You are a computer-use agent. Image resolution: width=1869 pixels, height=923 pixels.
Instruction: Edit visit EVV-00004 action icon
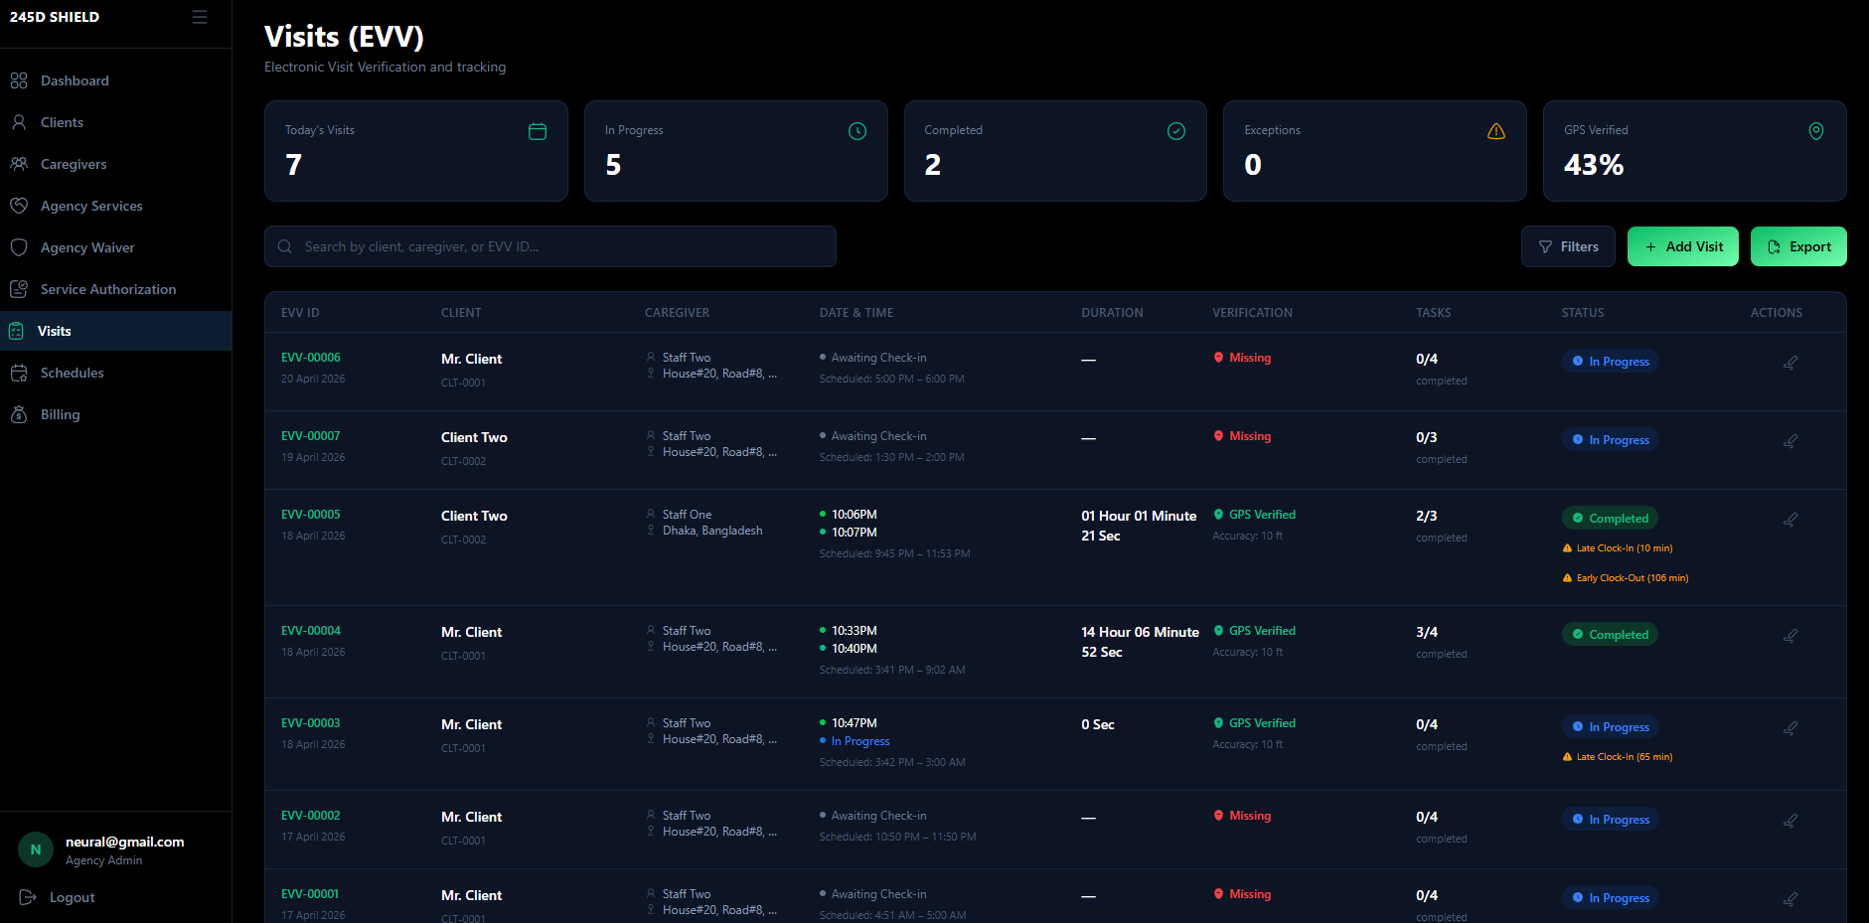(1790, 636)
